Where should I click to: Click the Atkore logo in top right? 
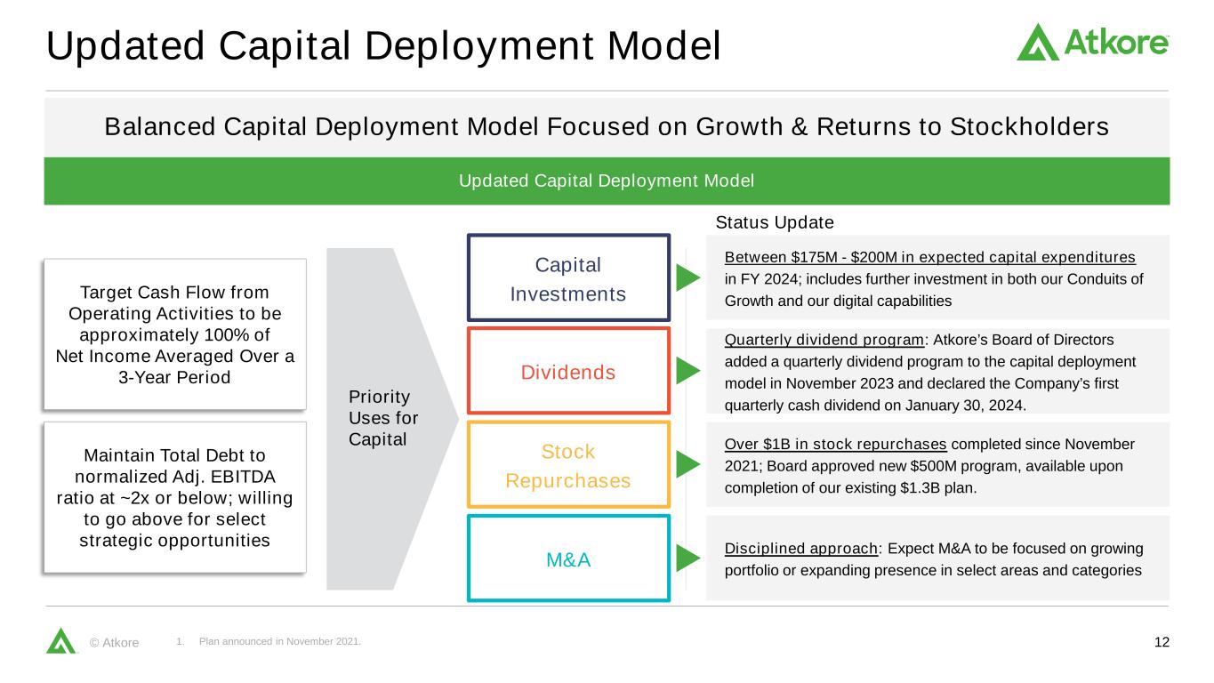coord(1093,42)
